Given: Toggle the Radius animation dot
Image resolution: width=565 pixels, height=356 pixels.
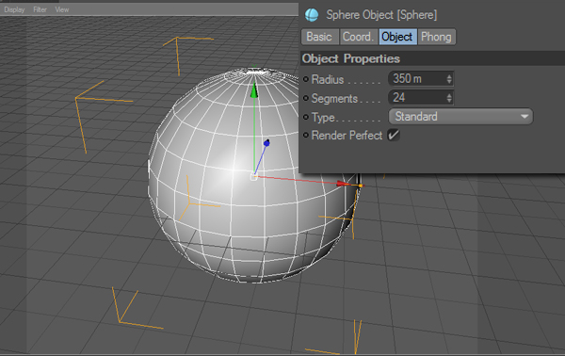Looking at the screenshot, I should [306, 79].
